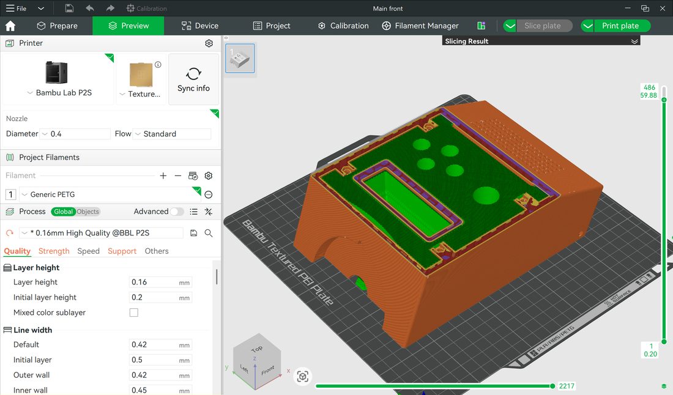Select the Speed settings tab
The image size is (673, 395).
pos(89,251)
